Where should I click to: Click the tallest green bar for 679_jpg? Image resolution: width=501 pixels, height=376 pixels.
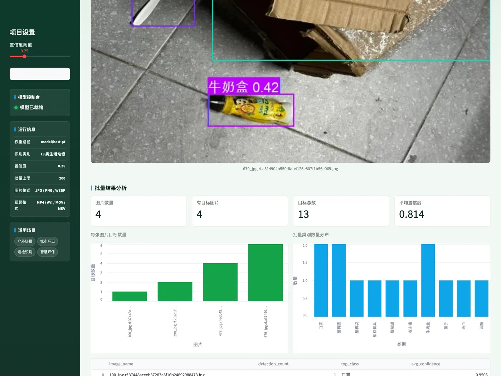coord(266,273)
